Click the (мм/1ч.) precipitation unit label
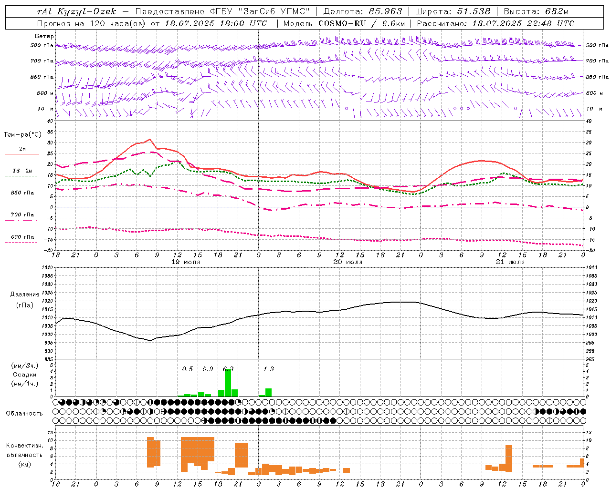The height and width of the screenshot is (488, 611). (x=25, y=384)
